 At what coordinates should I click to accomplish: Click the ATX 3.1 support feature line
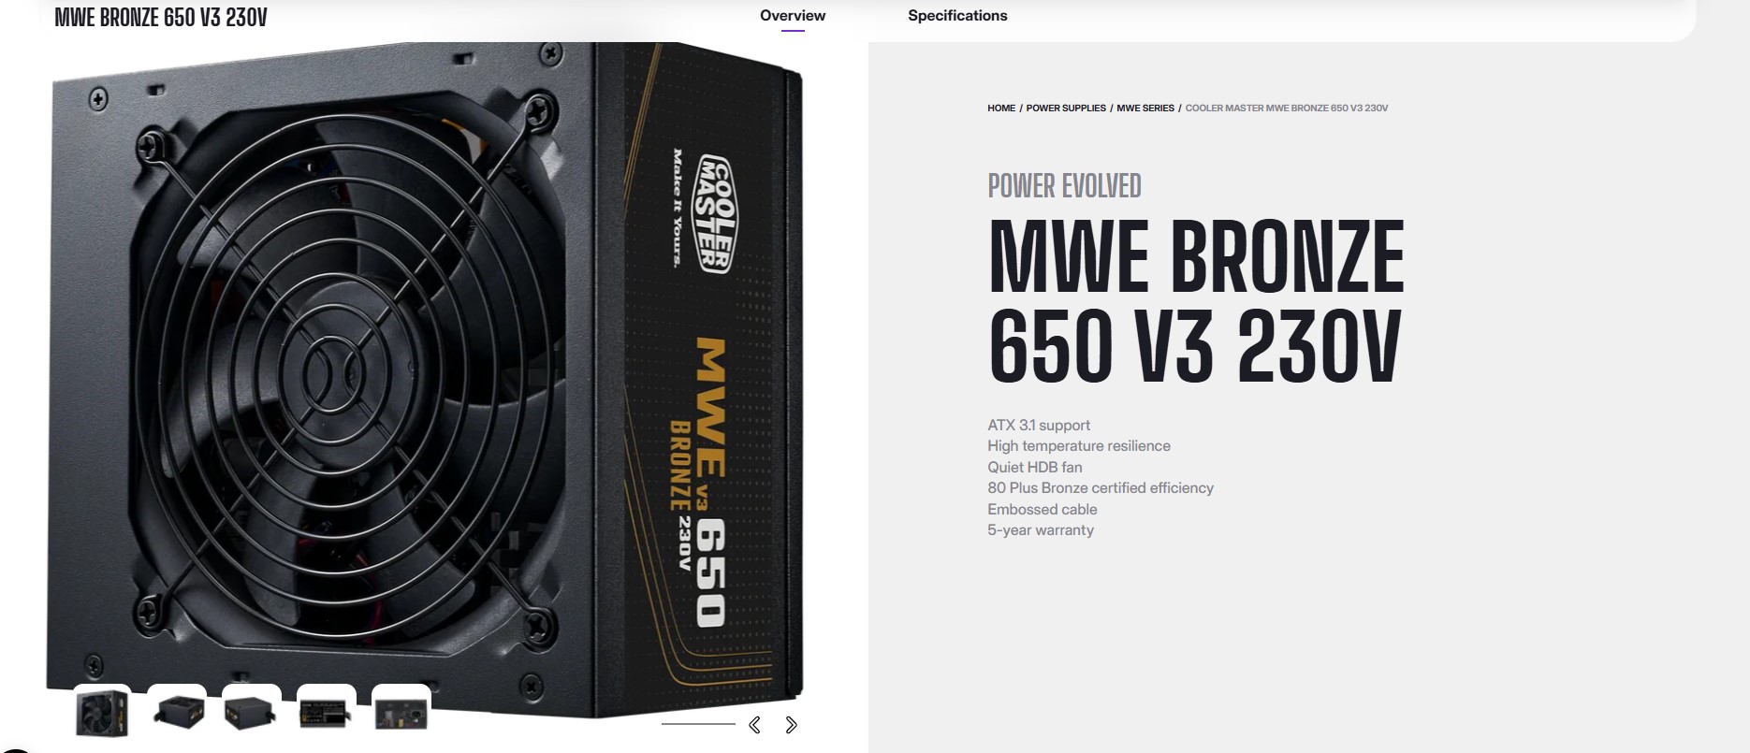1039,425
